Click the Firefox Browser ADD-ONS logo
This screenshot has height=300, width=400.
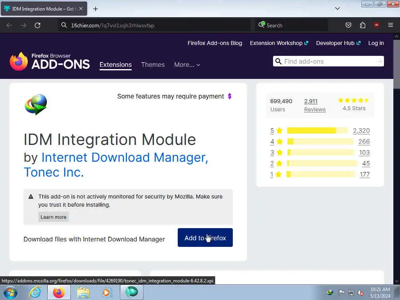click(50, 61)
